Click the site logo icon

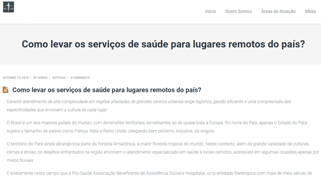[x=8, y=7]
